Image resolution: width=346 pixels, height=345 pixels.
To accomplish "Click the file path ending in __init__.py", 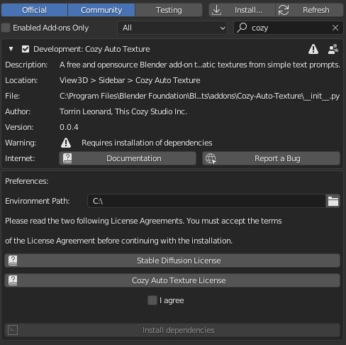I will click(200, 96).
